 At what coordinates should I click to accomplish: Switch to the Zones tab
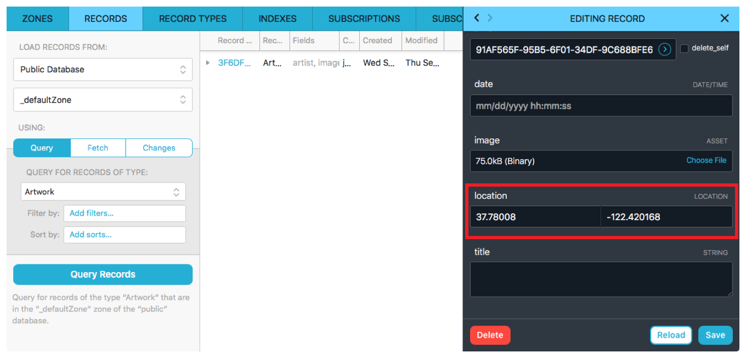coord(37,19)
